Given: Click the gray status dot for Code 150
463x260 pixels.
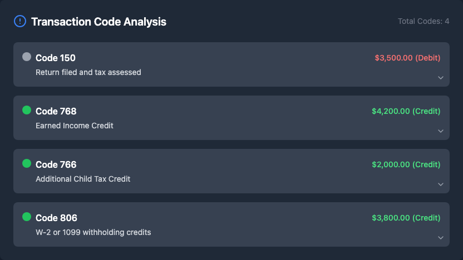Looking at the screenshot, I should 27,57.
